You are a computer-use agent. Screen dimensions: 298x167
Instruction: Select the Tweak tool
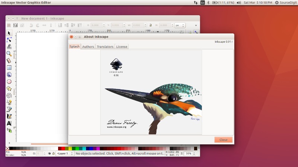coord(9,47)
